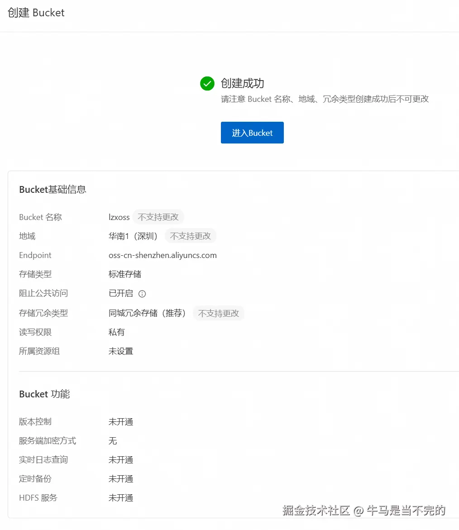This screenshot has width=459, height=530.
Task: Click the 已开启 status text
Action: [121, 293]
